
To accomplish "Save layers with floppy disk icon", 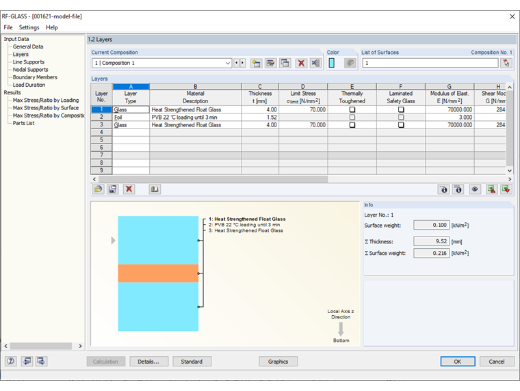I will 113,189.
